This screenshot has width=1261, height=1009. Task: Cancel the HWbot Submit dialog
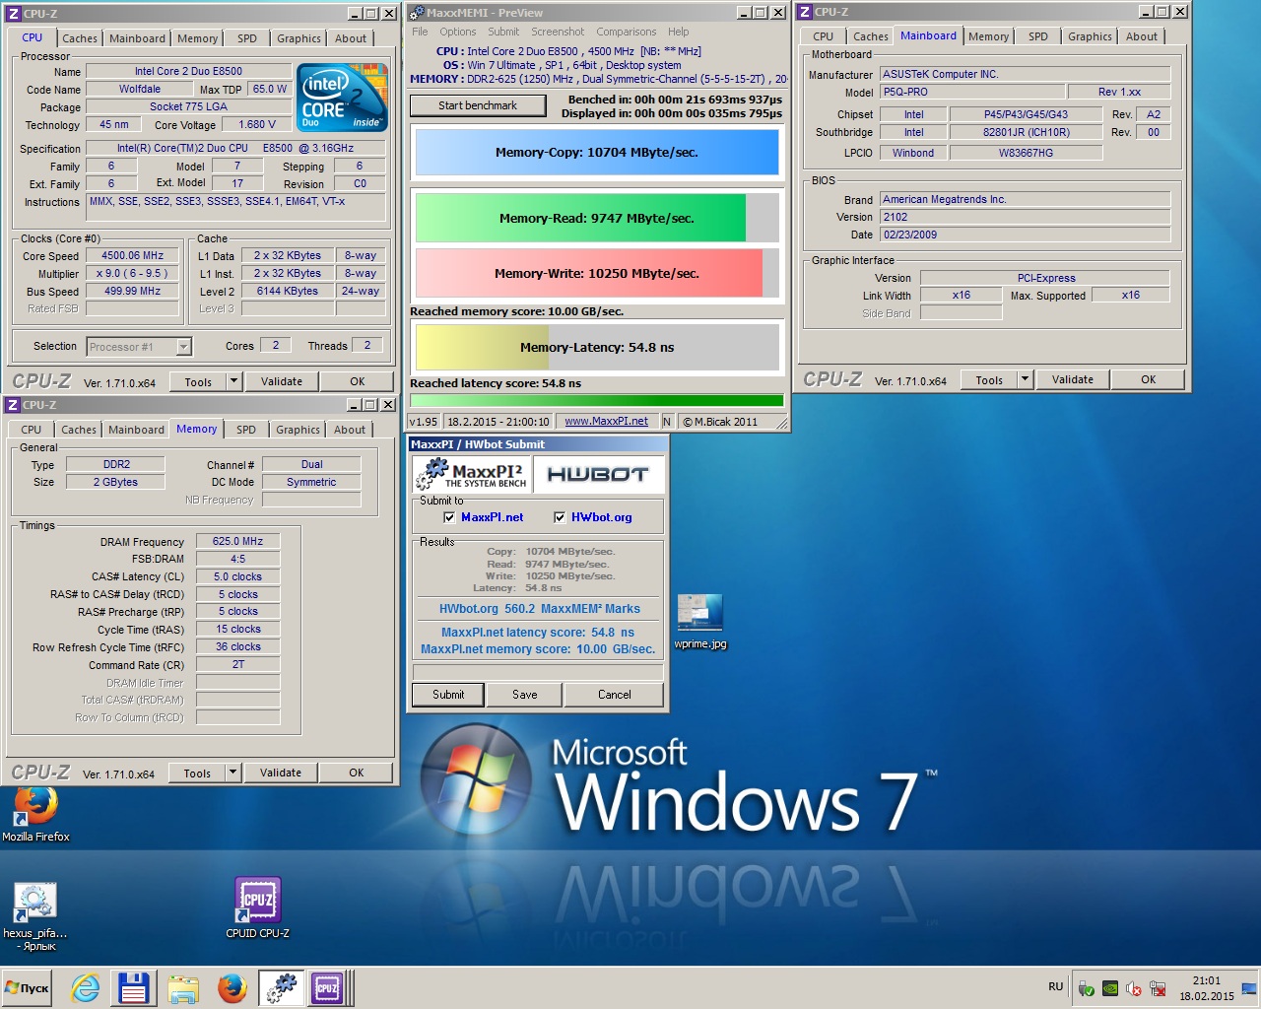[x=615, y=695]
